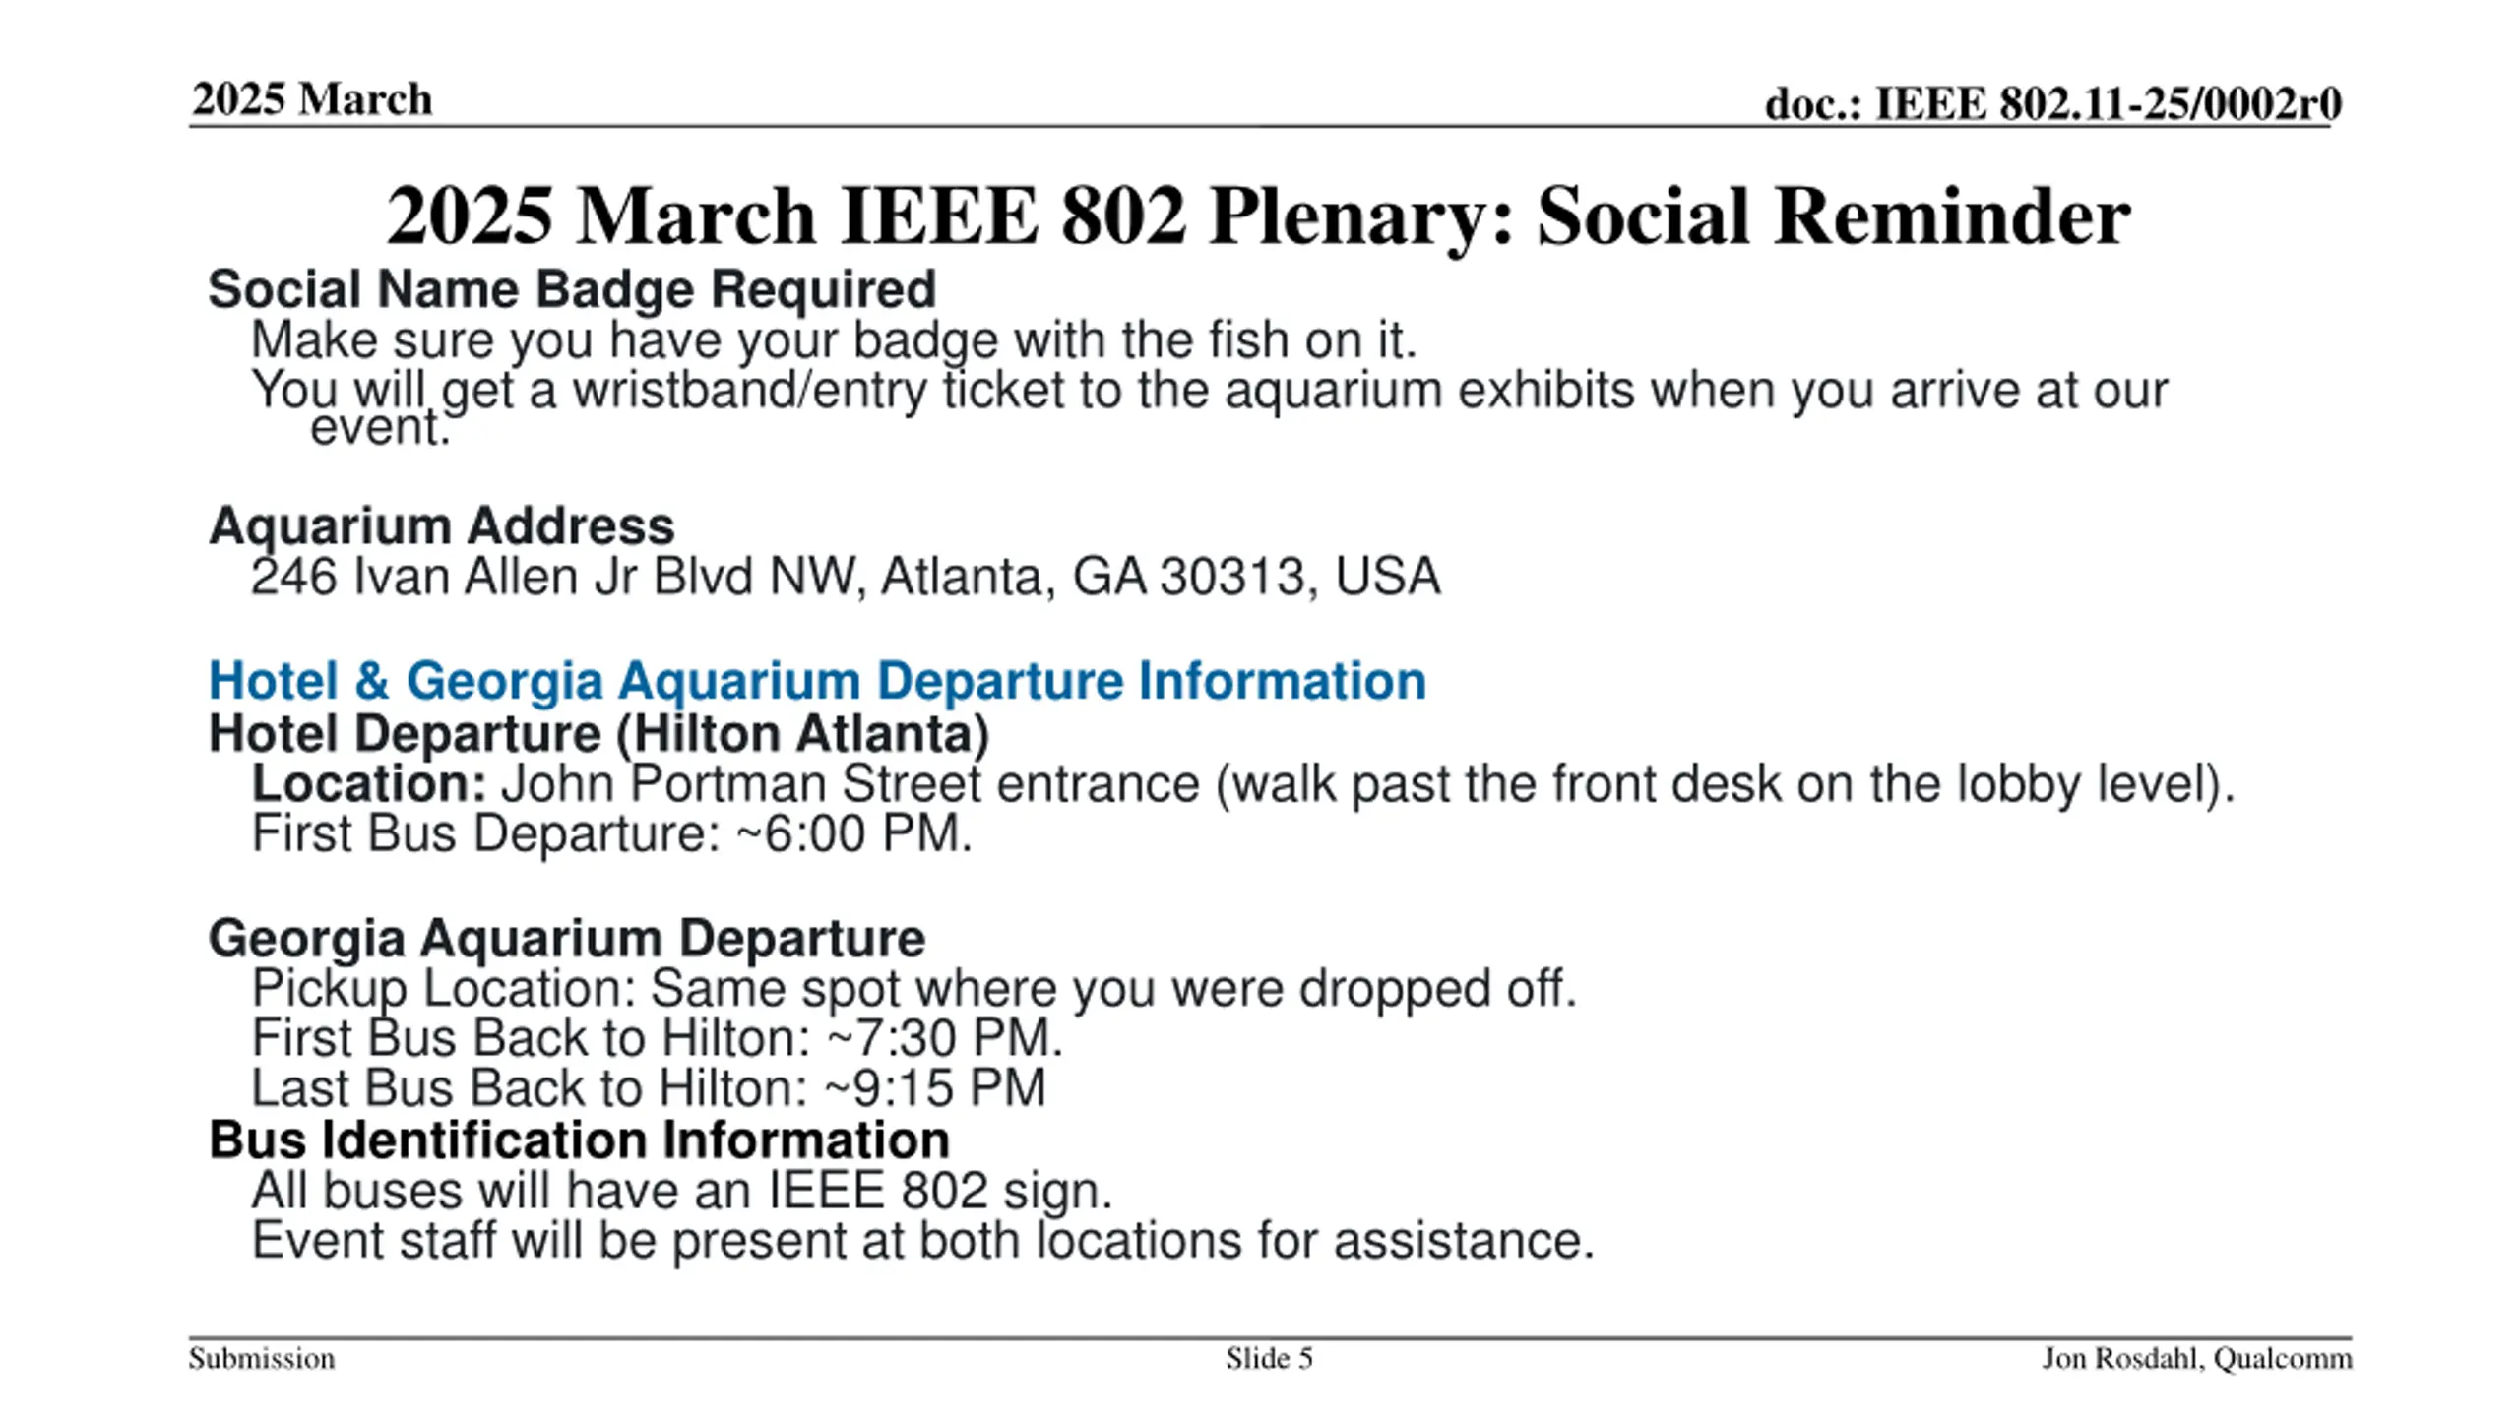Click the Aquarium Address heading
The height and width of the screenshot is (1417, 2520).
441,525
